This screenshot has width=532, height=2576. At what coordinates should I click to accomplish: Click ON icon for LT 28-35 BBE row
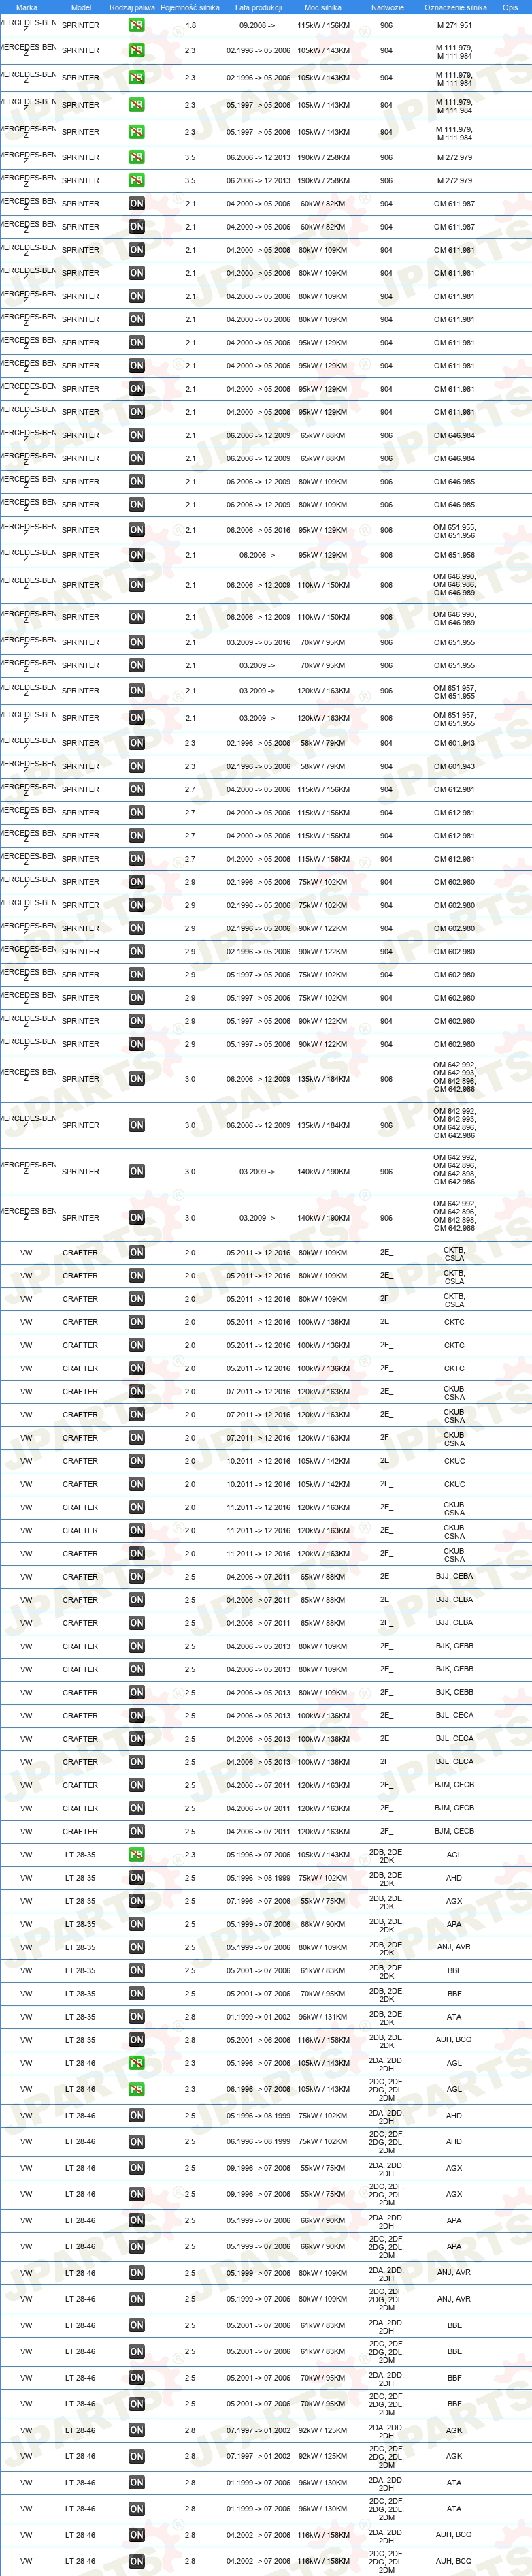point(137,1970)
